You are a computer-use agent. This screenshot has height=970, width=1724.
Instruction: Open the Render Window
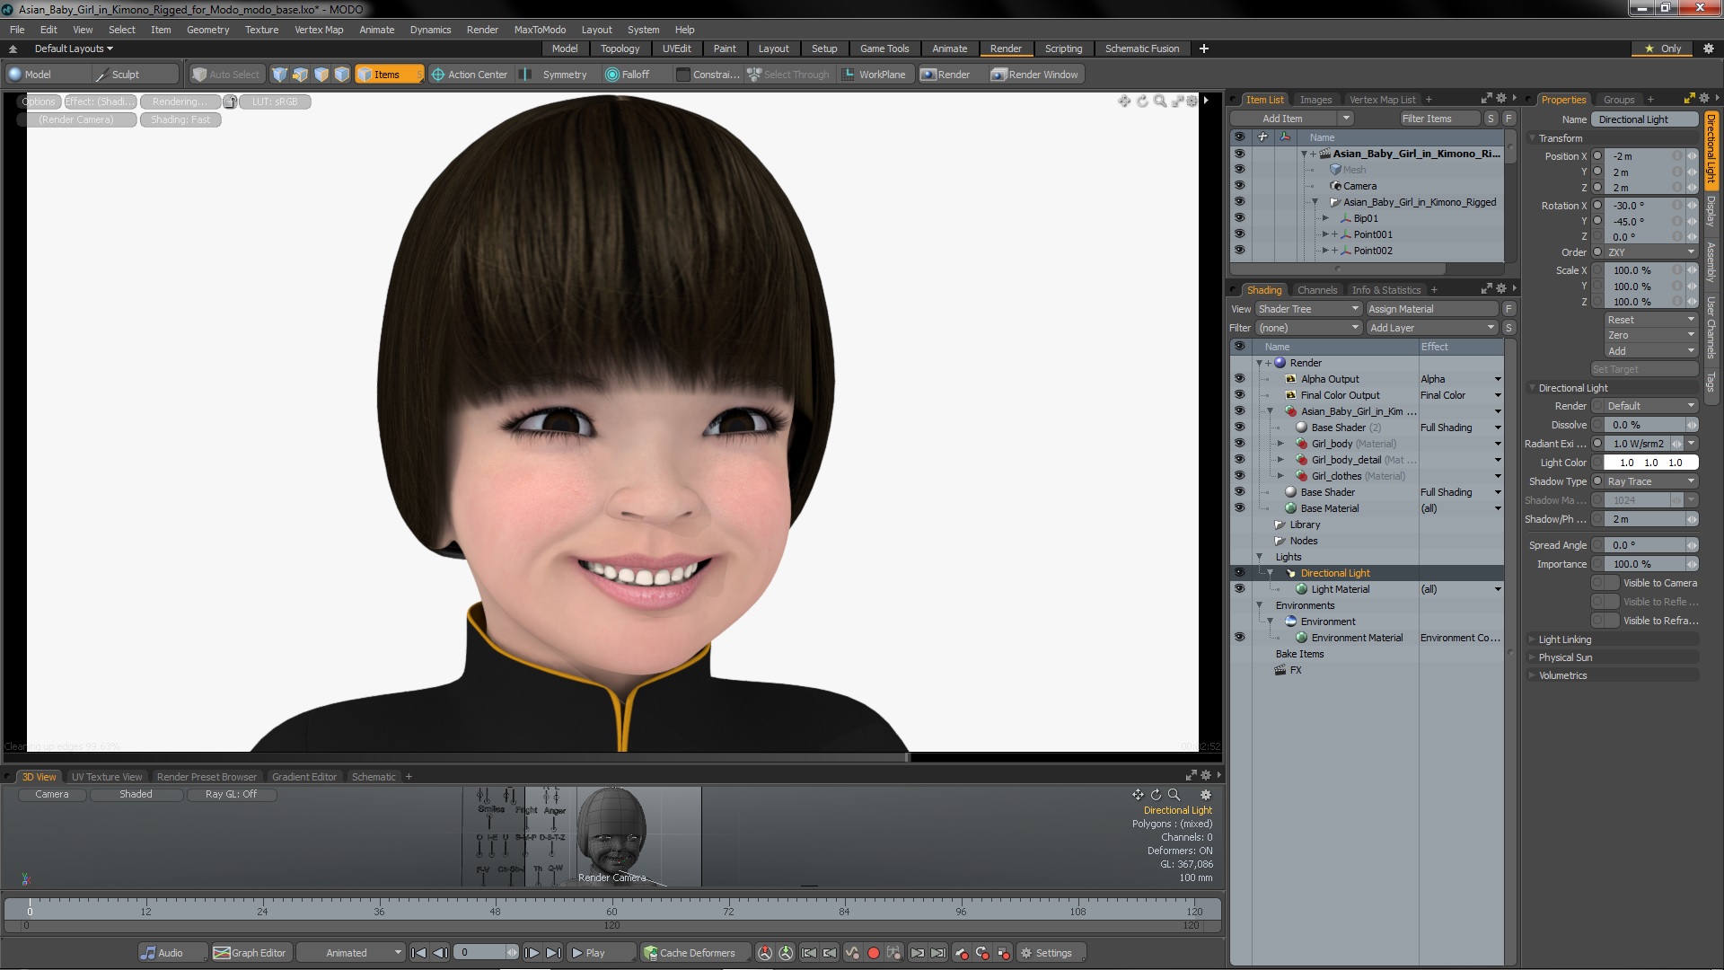point(1035,75)
